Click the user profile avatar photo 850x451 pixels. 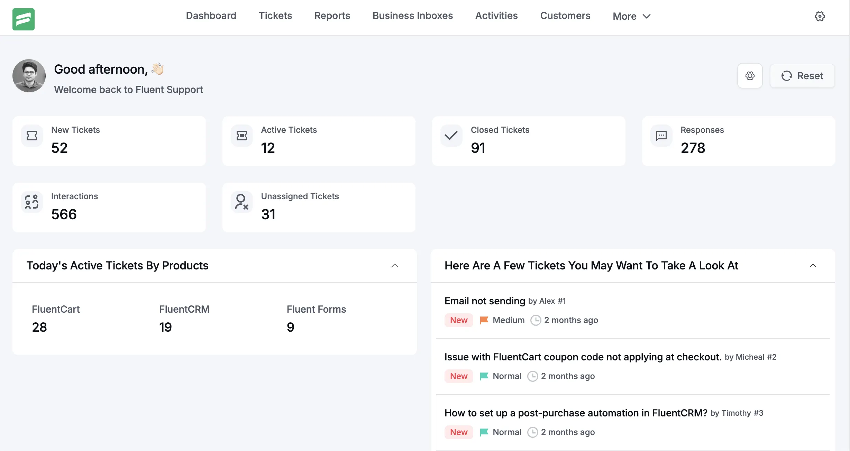(x=29, y=76)
